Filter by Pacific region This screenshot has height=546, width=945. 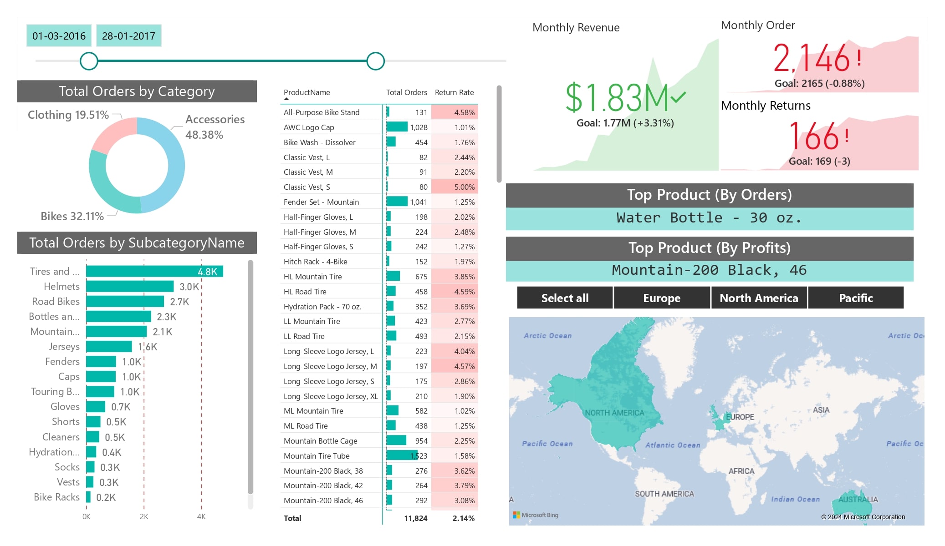(x=856, y=298)
